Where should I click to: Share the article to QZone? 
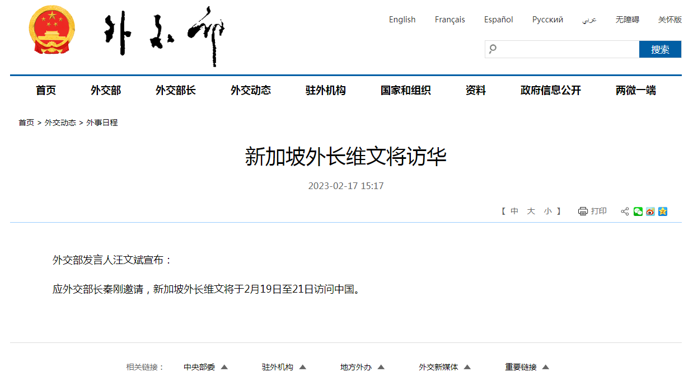coord(663,211)
